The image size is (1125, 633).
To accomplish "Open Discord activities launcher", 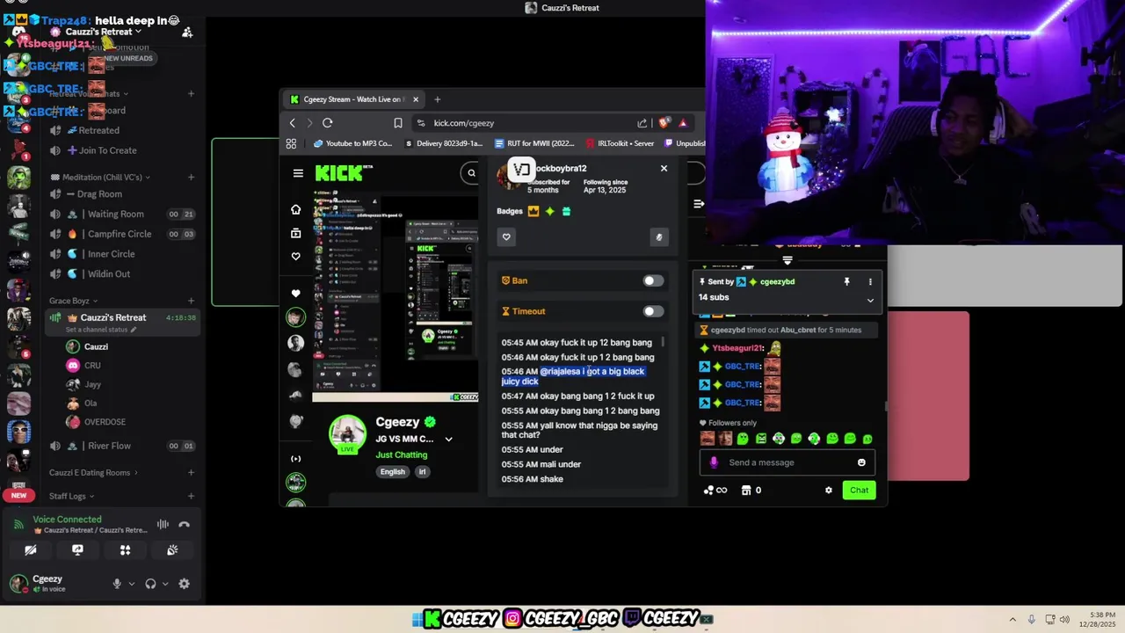I will tap(125, 550).
